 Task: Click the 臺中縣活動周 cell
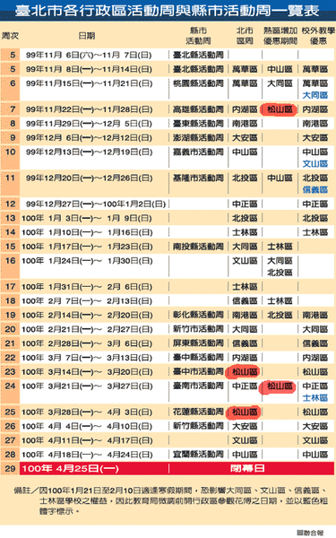198,358
